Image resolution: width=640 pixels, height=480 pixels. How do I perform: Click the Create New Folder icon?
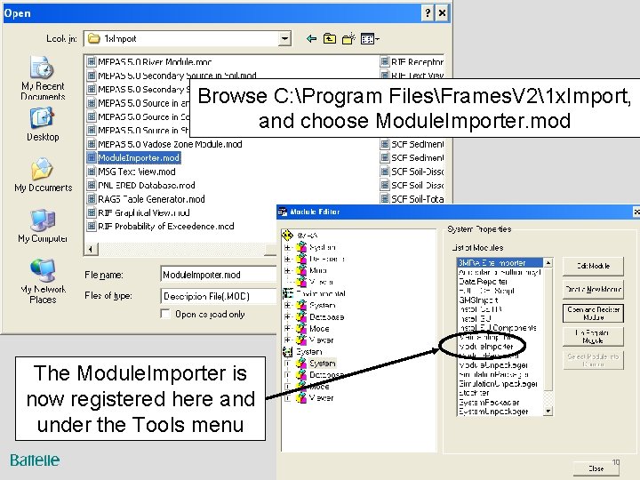[348, 39]
